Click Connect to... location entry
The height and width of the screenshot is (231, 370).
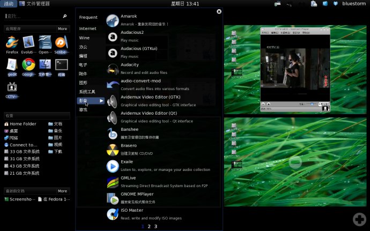(21, 145)
